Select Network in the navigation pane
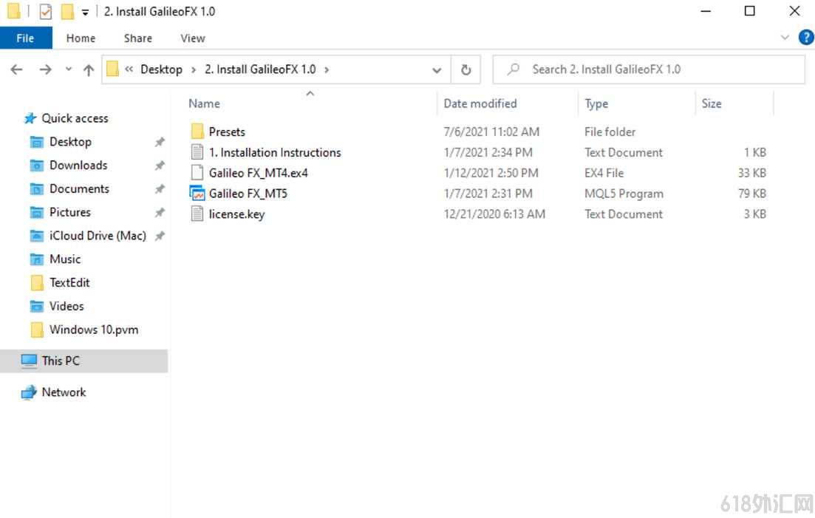This screenshot has width=815, height=518. [x=64, y=392]
